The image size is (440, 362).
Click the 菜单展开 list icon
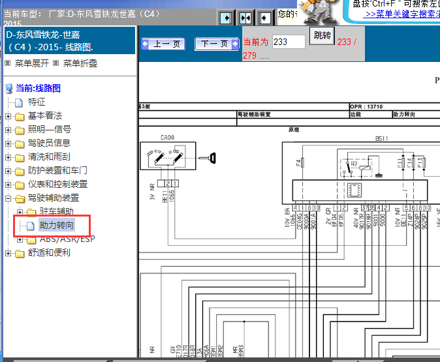(8, 63)
